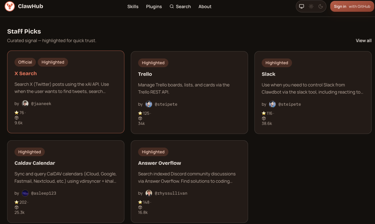
Task: Click the magnifier Search icon in navbar
Action: click(x=172, y=7)
